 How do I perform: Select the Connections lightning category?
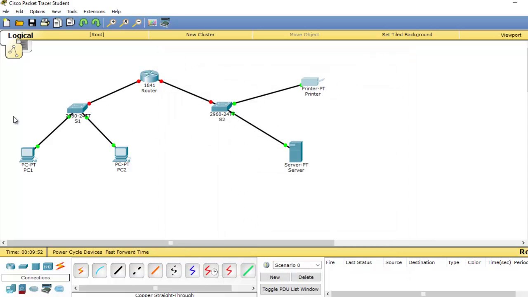pos(60,266)
